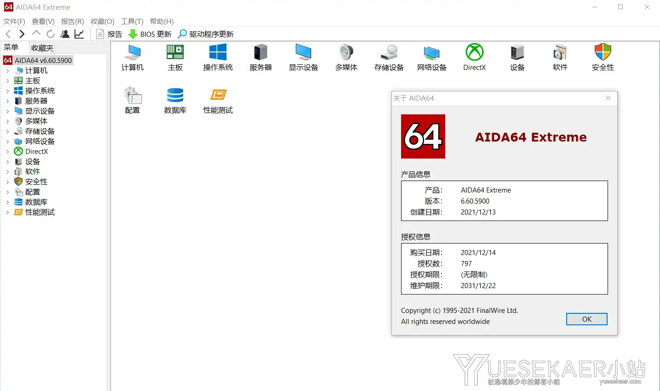This screenshot has height=391, width=660.
Task: Open the 设备 icon in main panel
Action: [x=517, y=57]
